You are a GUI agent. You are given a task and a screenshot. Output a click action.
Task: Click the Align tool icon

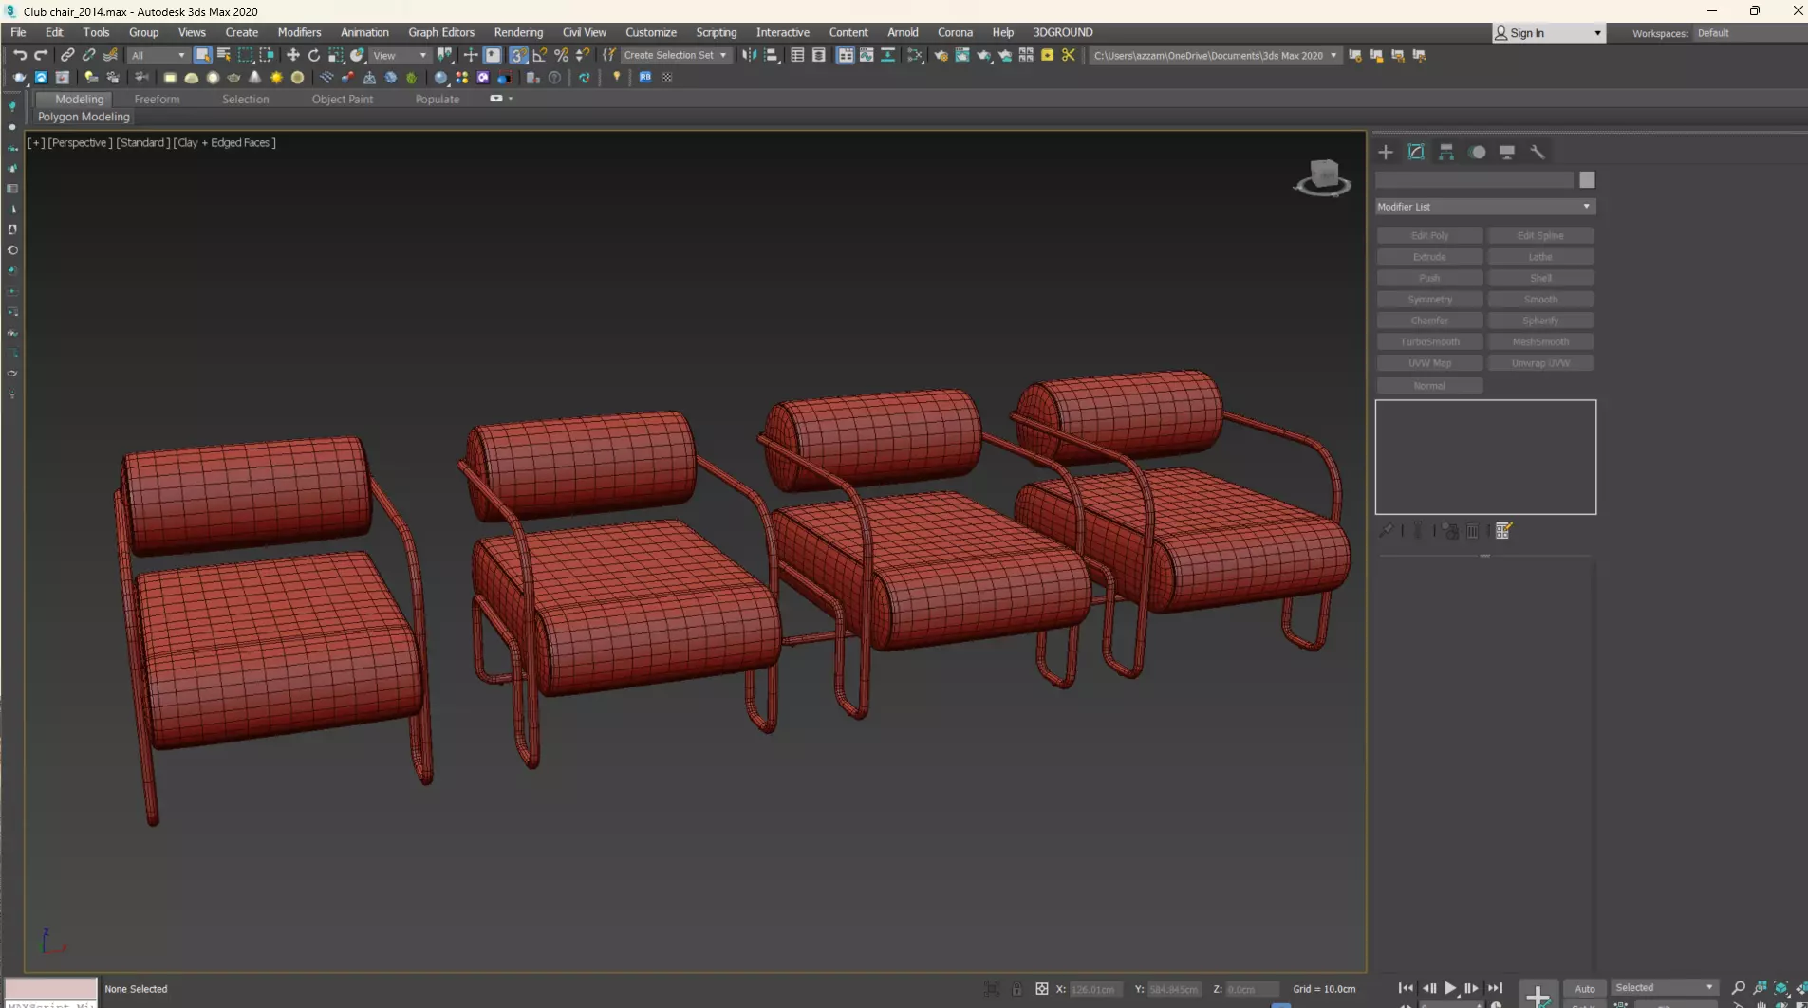pos(772,55)
